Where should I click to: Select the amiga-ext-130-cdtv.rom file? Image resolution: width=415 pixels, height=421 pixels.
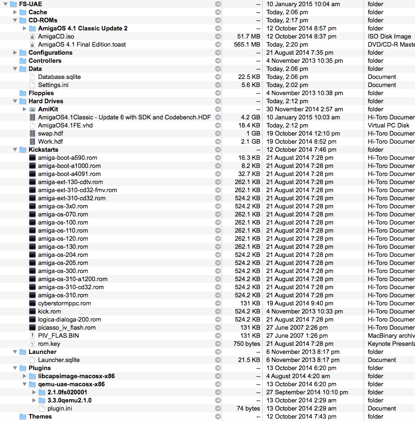coord(70,182)
